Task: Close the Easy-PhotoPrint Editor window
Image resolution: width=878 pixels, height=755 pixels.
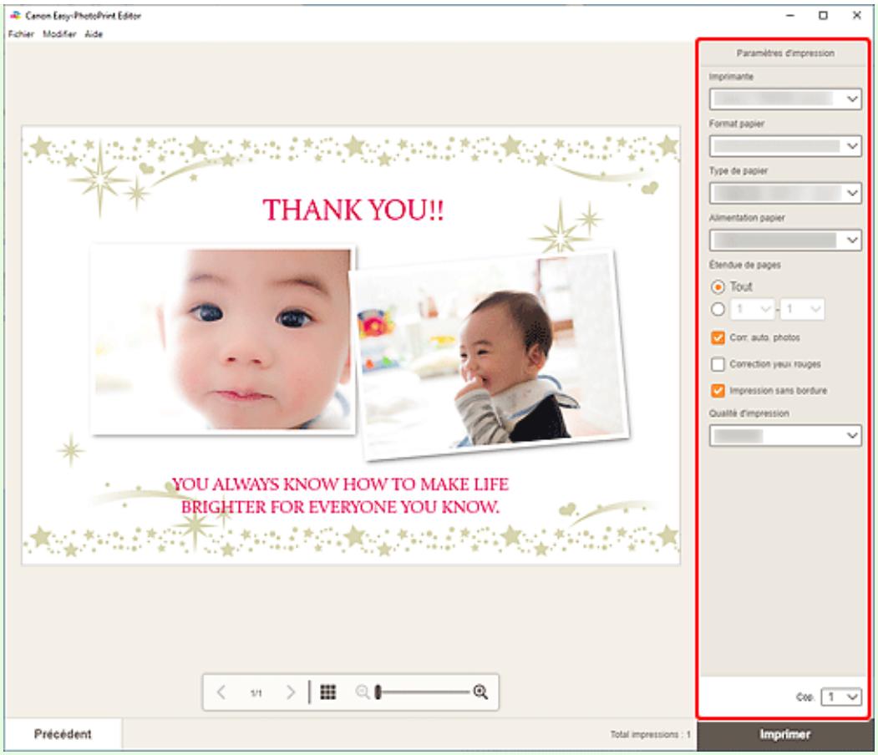Action: pos(857,15)
